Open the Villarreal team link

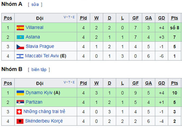click(x=34, y=27)
